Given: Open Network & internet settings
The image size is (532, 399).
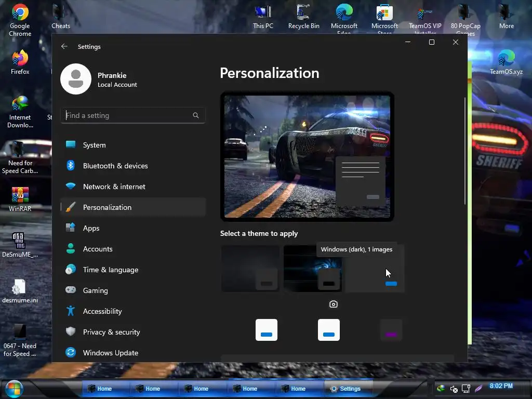Looking at the screenshot, I should [132, 187].
